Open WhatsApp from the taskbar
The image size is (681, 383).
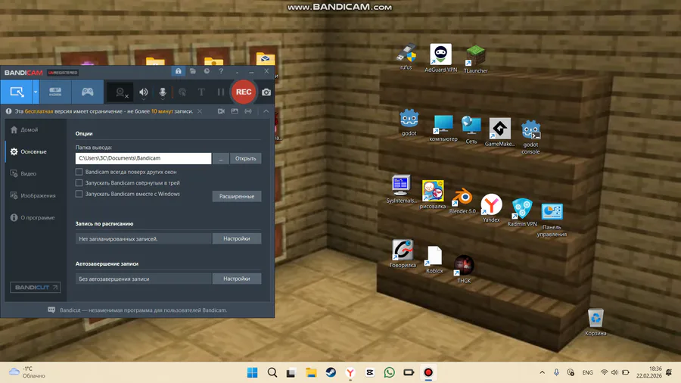point(390,372)
